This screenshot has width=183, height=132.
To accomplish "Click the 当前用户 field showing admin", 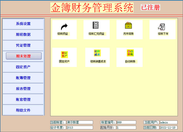I will point(169,122).
